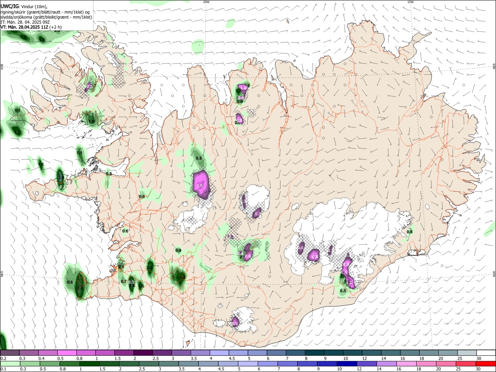This screenshot has height=372, width=496.
Task: Click the violet 14 swatch in the lower legend
Action: 387,363
